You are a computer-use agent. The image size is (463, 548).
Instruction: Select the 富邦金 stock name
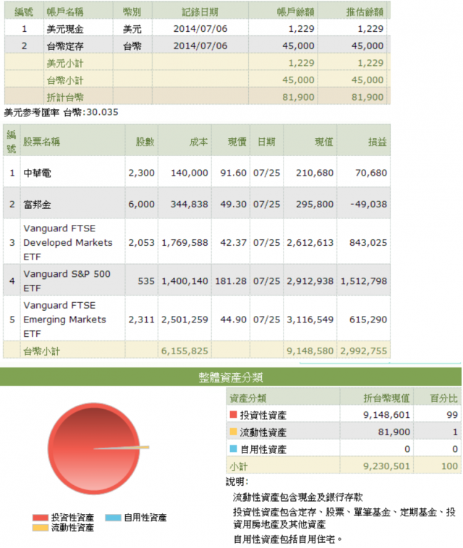click(x=37, y=205)
